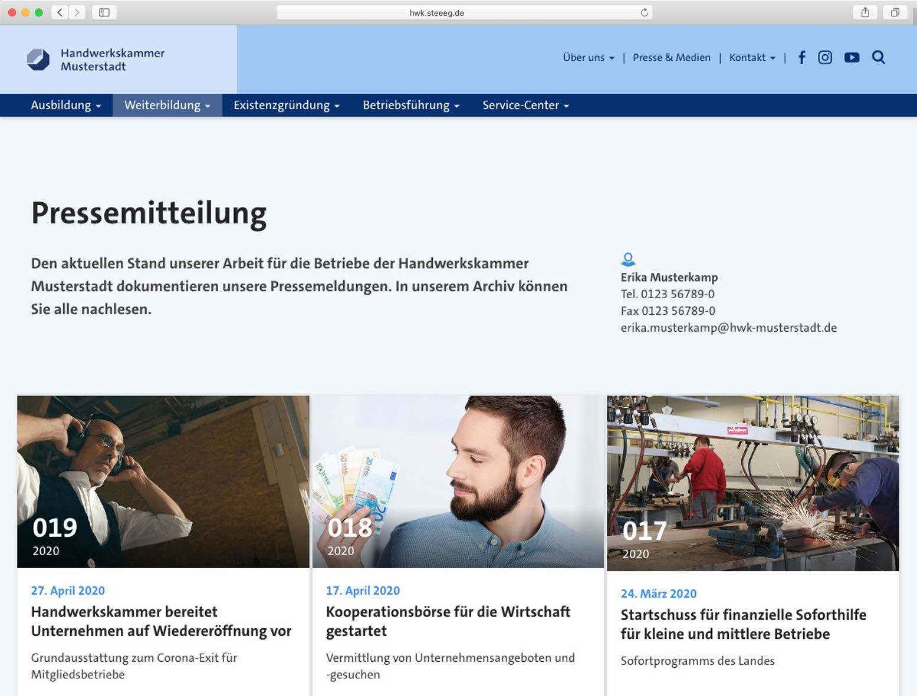917x696 pixels.
Task: Go back with browser back arrow
Action: (x=60, y=12)
